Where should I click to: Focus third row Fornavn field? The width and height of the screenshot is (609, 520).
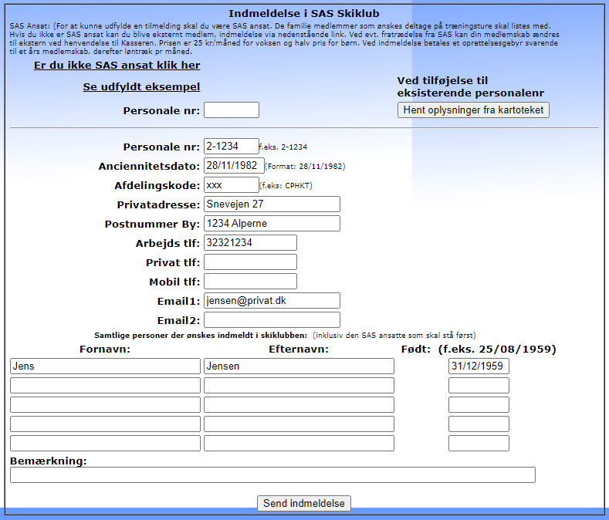[105, 405]
